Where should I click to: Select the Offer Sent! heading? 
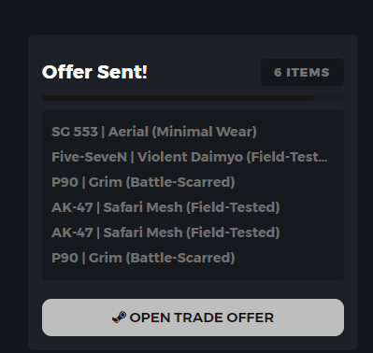click(94, 72)
